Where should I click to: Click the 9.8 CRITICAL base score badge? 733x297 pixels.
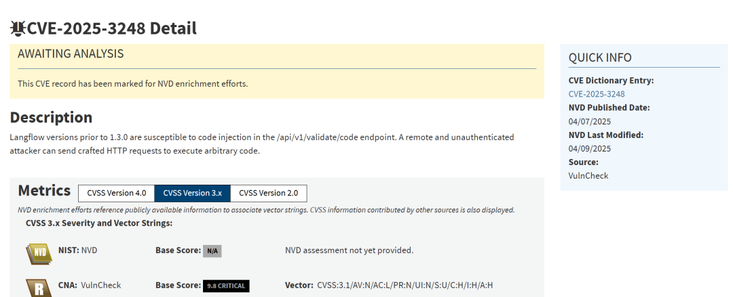(226, 285)
